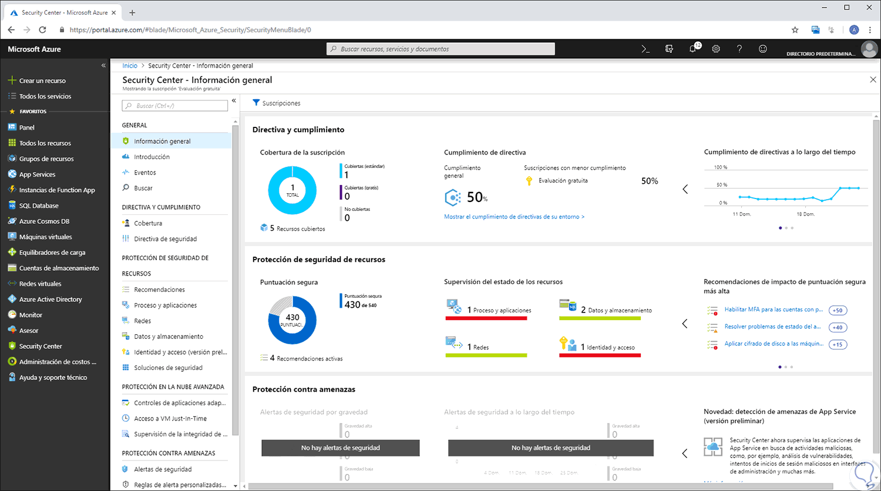Viewport: 881px width, 491px height.
Task: Open Habilitar MFA para las cuentas recommendation
Action: tap(774, 310)
